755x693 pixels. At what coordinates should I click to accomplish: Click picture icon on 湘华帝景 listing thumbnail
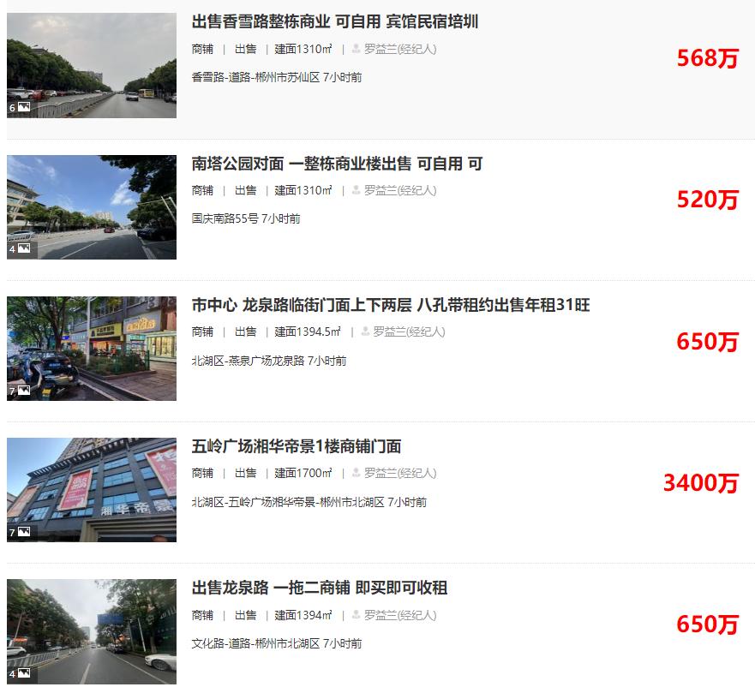[24, 531]
